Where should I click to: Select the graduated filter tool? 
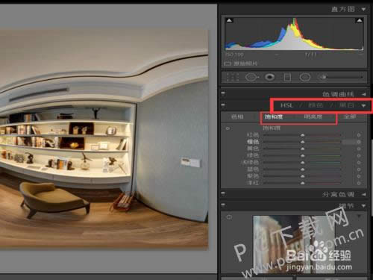tap(287, 77)
